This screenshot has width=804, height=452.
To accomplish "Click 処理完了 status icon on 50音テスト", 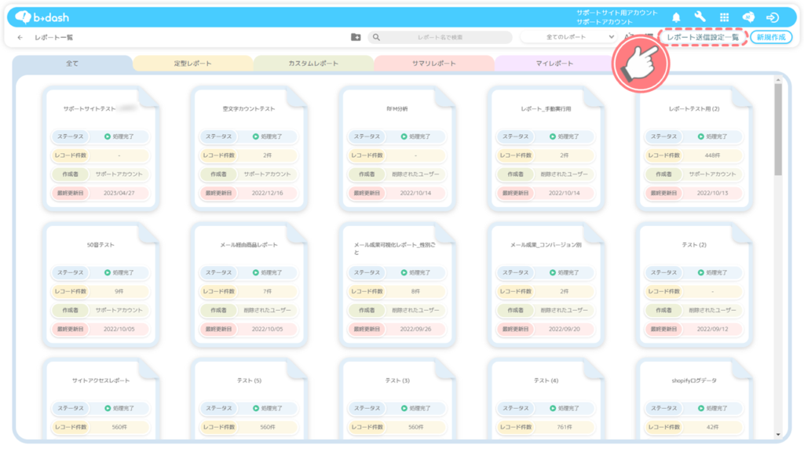I will [x=107, y=272].
